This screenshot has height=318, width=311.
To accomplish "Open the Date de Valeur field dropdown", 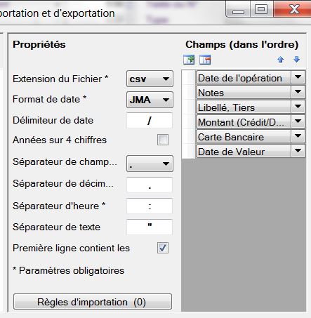I will [298, 151].
